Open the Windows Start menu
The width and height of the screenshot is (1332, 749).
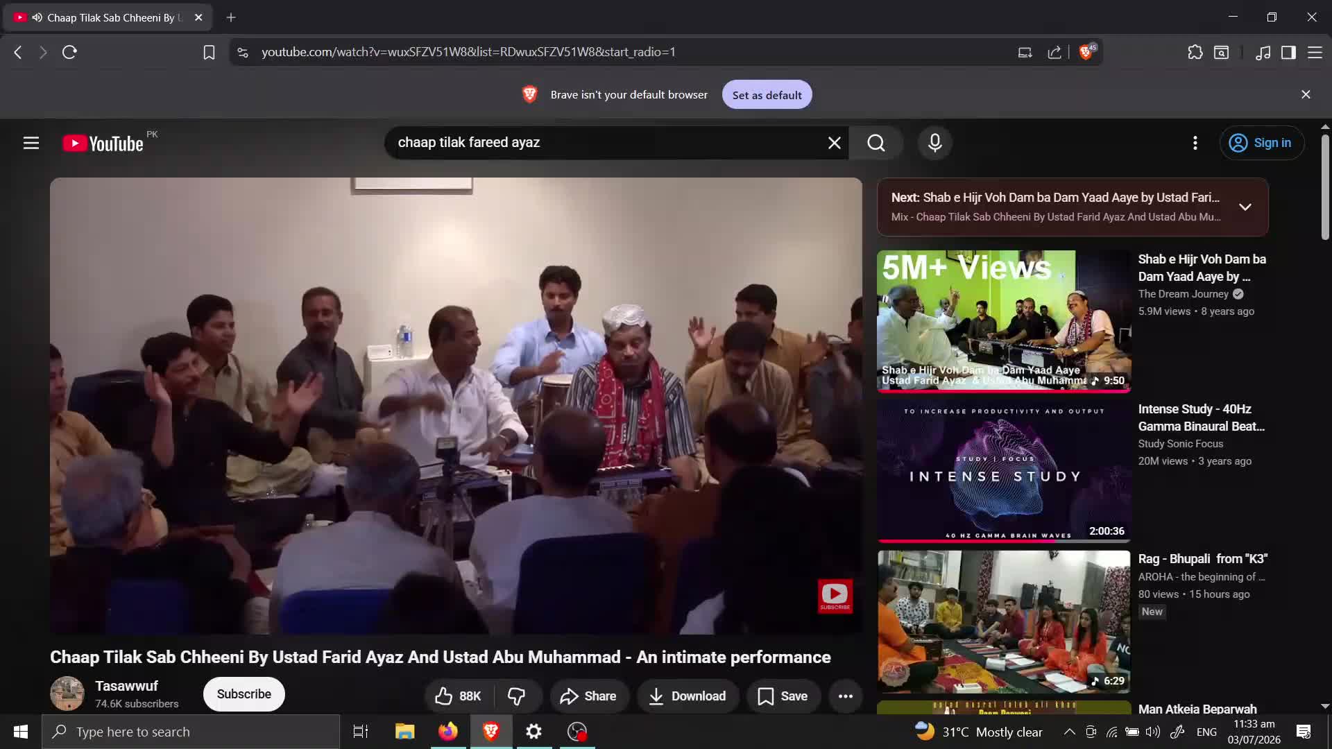(x=21, y=732)
